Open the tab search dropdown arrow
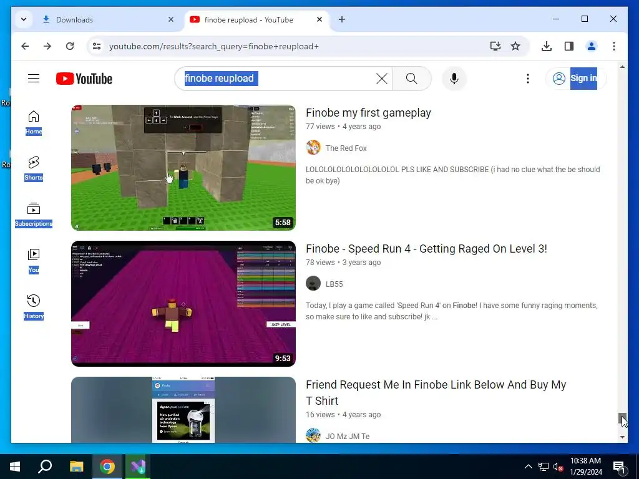639x479 pixels. click(x=24, y=19)
